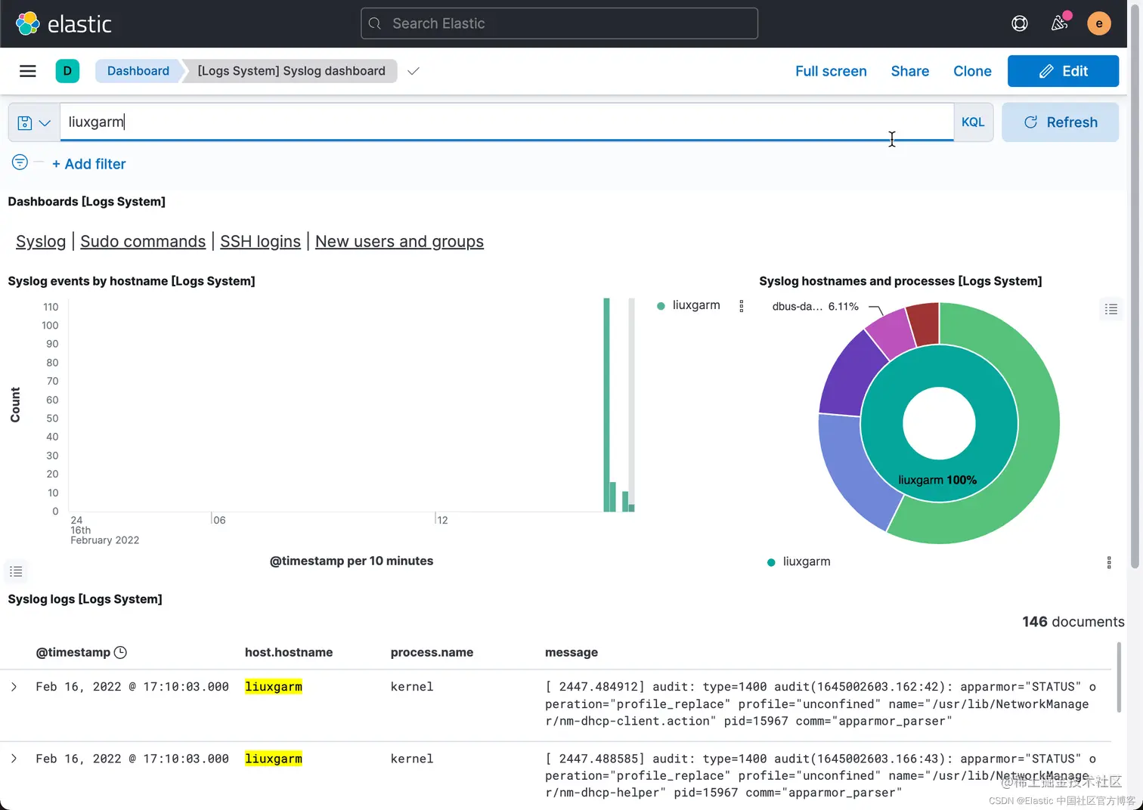
Task: Click highlighted liuxgarm in second row
Action: [274, 759]
